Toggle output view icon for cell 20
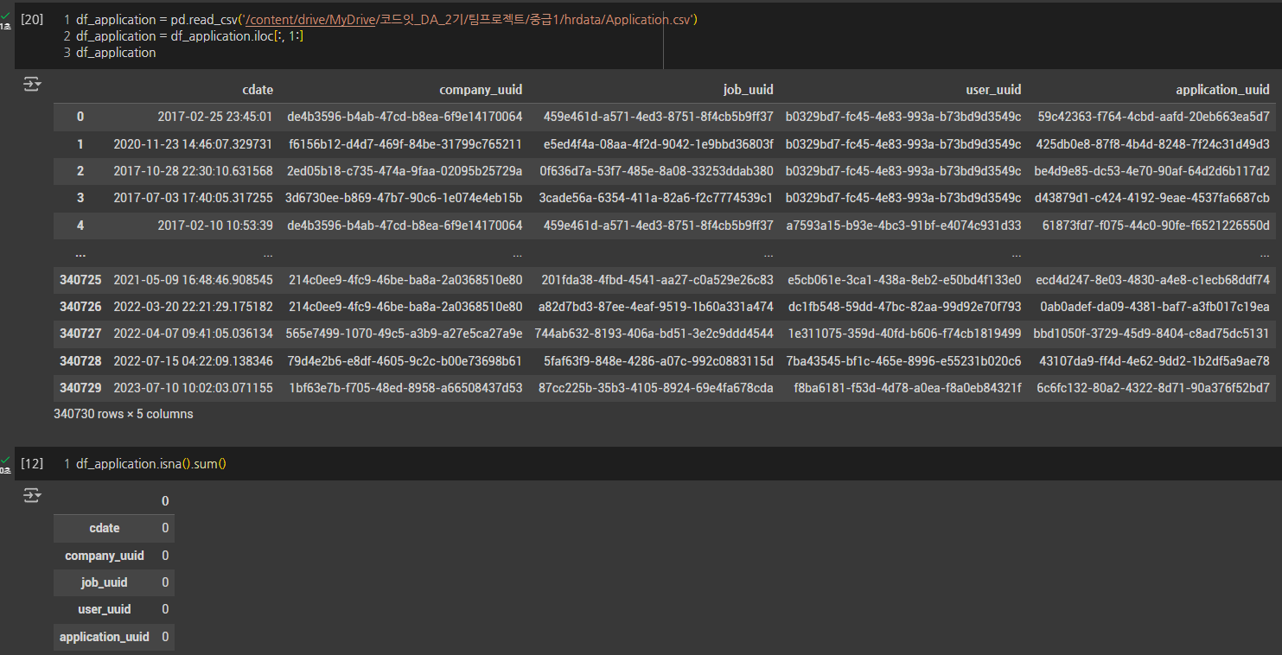The image size is (1282, 655). [31, 84]
